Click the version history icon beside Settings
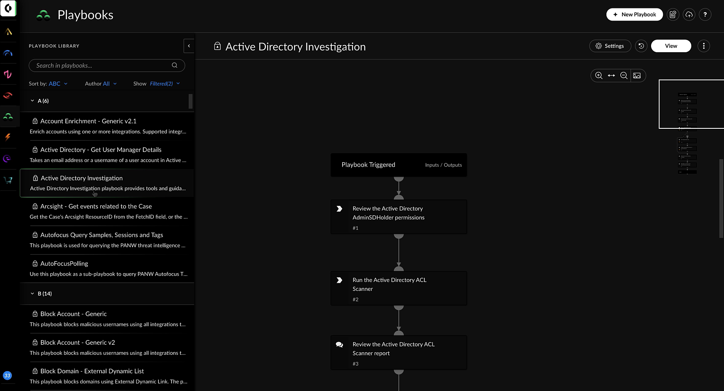Screen dimensions: 724x391 (641, 46)
